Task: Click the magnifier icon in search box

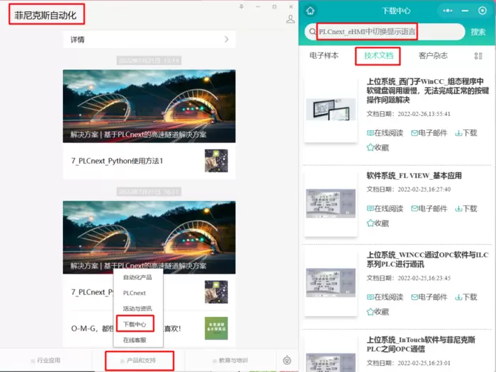Action: coord(311,32)
